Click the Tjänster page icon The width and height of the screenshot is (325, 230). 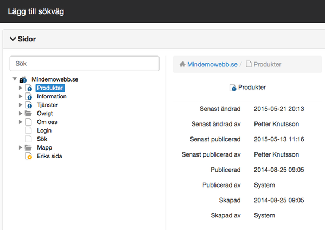click(29, 105)
